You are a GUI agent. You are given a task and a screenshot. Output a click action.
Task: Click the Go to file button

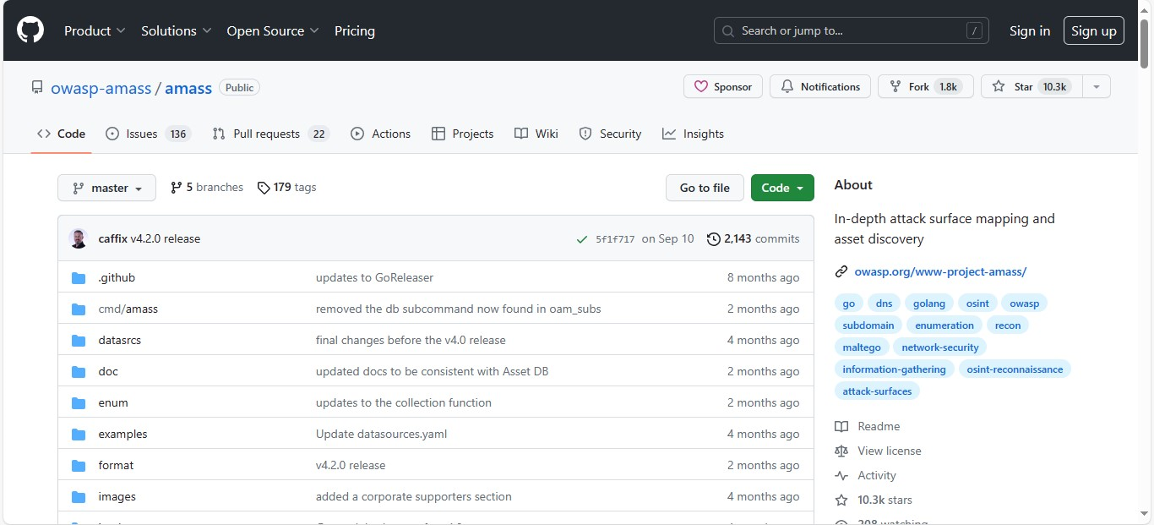pos(705,188)
